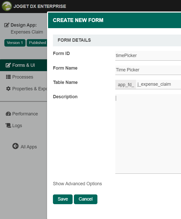Click into the Description text area
The image size is (181, 219).
coord(148,134)
